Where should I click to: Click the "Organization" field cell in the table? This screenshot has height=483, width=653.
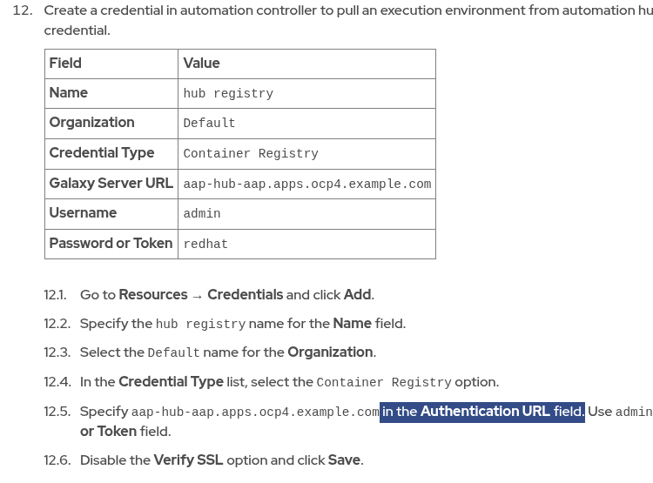[91, 123]
